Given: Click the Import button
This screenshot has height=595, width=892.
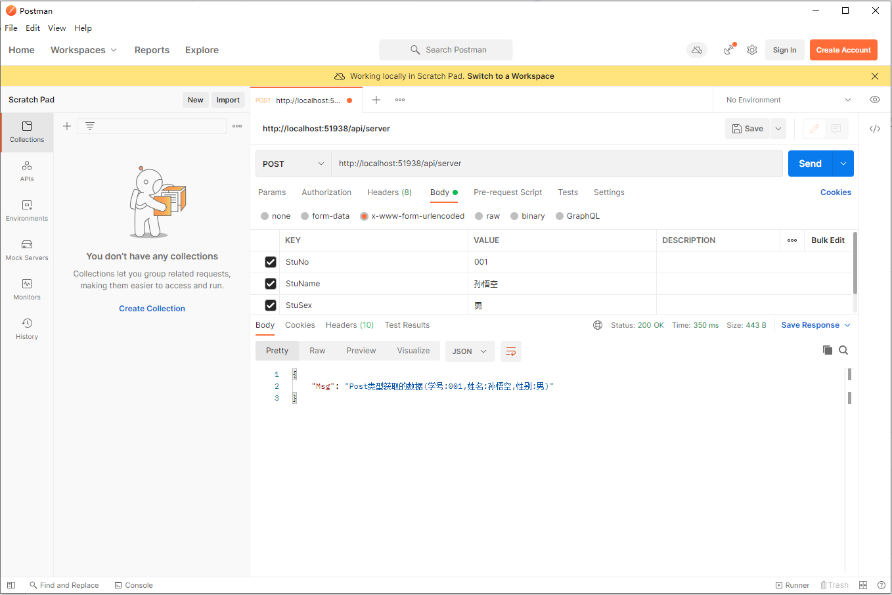Looking at the screenshot, I should 228,100.
